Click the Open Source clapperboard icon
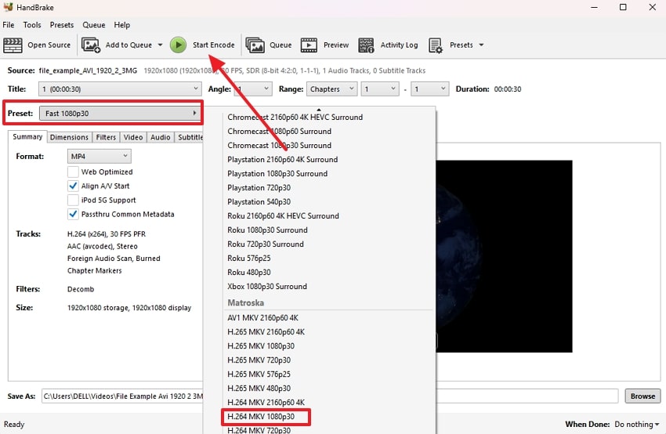Screen dimensions: 666x434 coord(13,45)
